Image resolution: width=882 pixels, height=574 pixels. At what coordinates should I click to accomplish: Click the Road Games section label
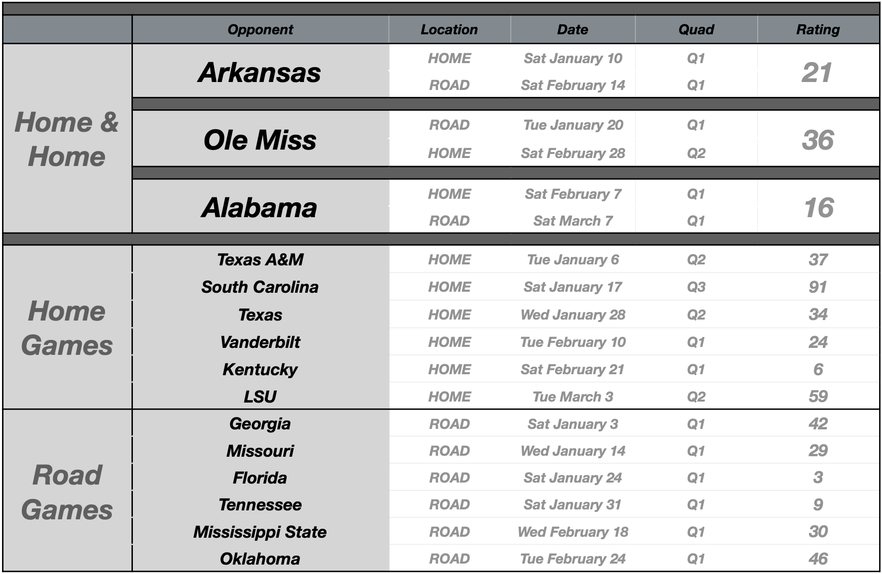tap(67, 492)
